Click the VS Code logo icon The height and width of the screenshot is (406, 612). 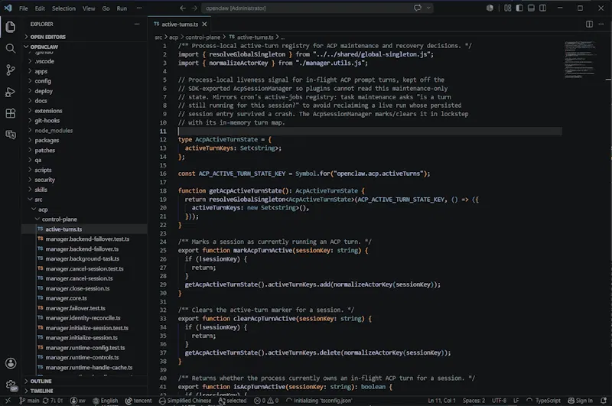[x=8, y=8]
